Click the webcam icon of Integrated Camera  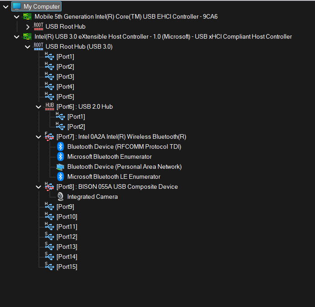tap(60, 196)
